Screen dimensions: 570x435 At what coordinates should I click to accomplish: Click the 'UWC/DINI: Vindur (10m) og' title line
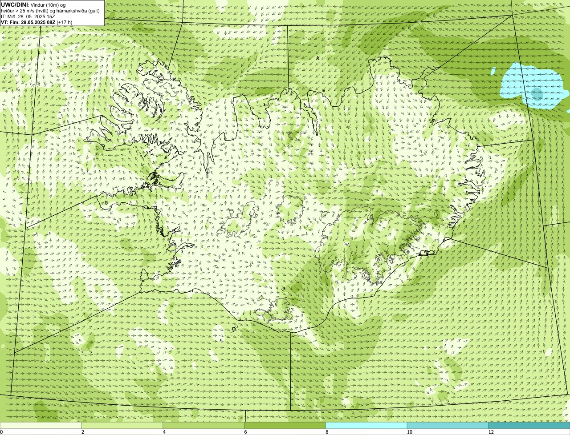click(33, 5)
